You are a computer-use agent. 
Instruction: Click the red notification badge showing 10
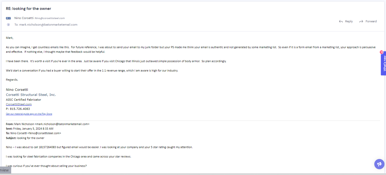point(381,52)
